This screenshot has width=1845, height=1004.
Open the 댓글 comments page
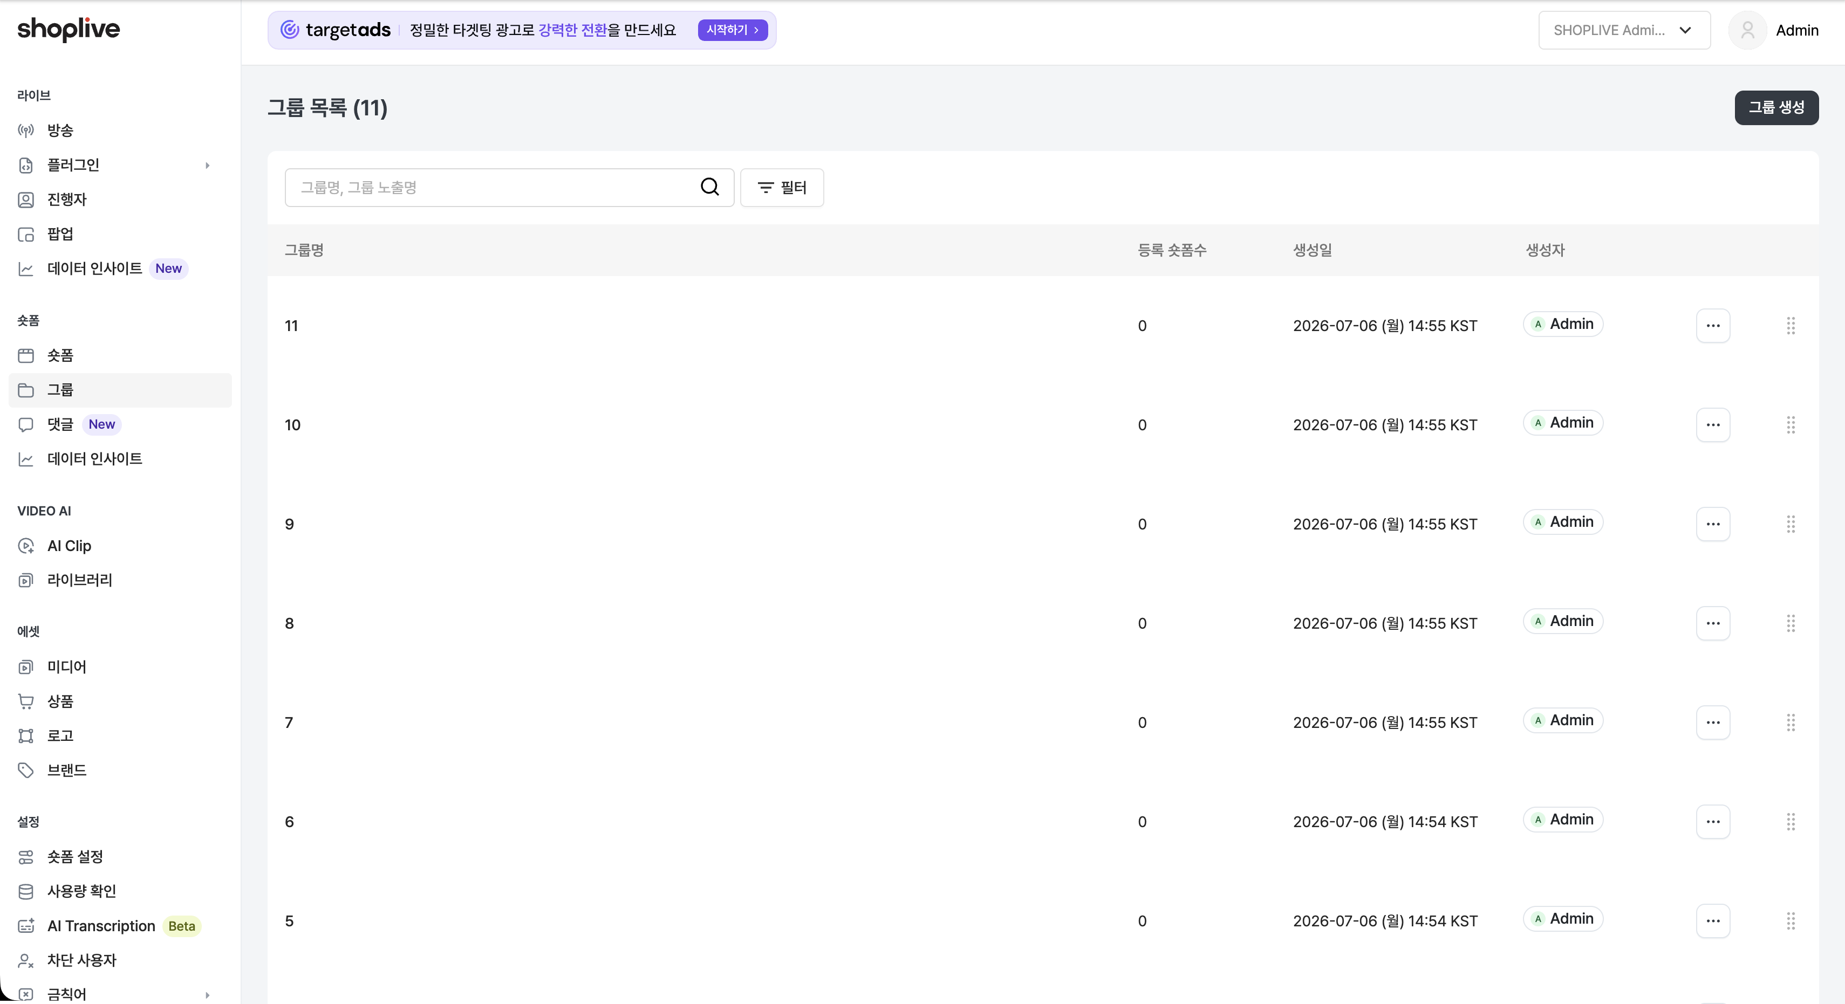pos(120,424)
